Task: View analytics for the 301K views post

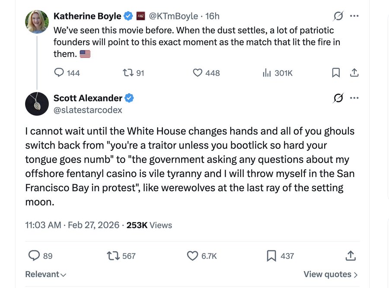Action: click(x=267, y=73)
